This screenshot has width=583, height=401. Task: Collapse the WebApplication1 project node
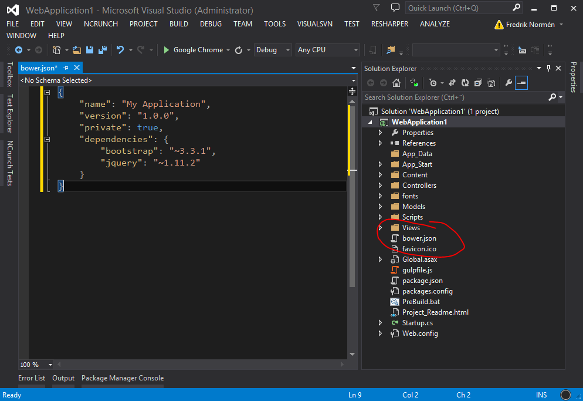[x=370, y=122]
